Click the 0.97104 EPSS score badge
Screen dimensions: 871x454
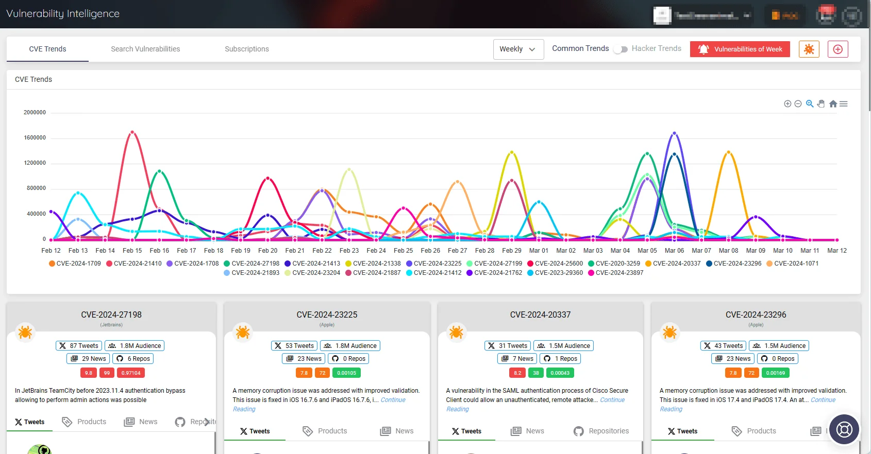click(x=131, y=373)
